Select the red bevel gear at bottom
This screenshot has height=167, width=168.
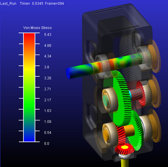point(125,149)
